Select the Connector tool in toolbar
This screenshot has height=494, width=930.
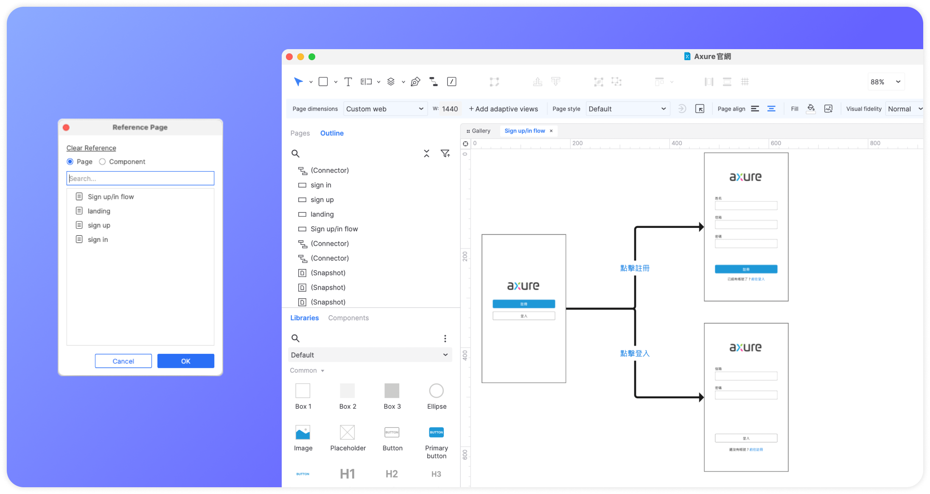point(434,82)
